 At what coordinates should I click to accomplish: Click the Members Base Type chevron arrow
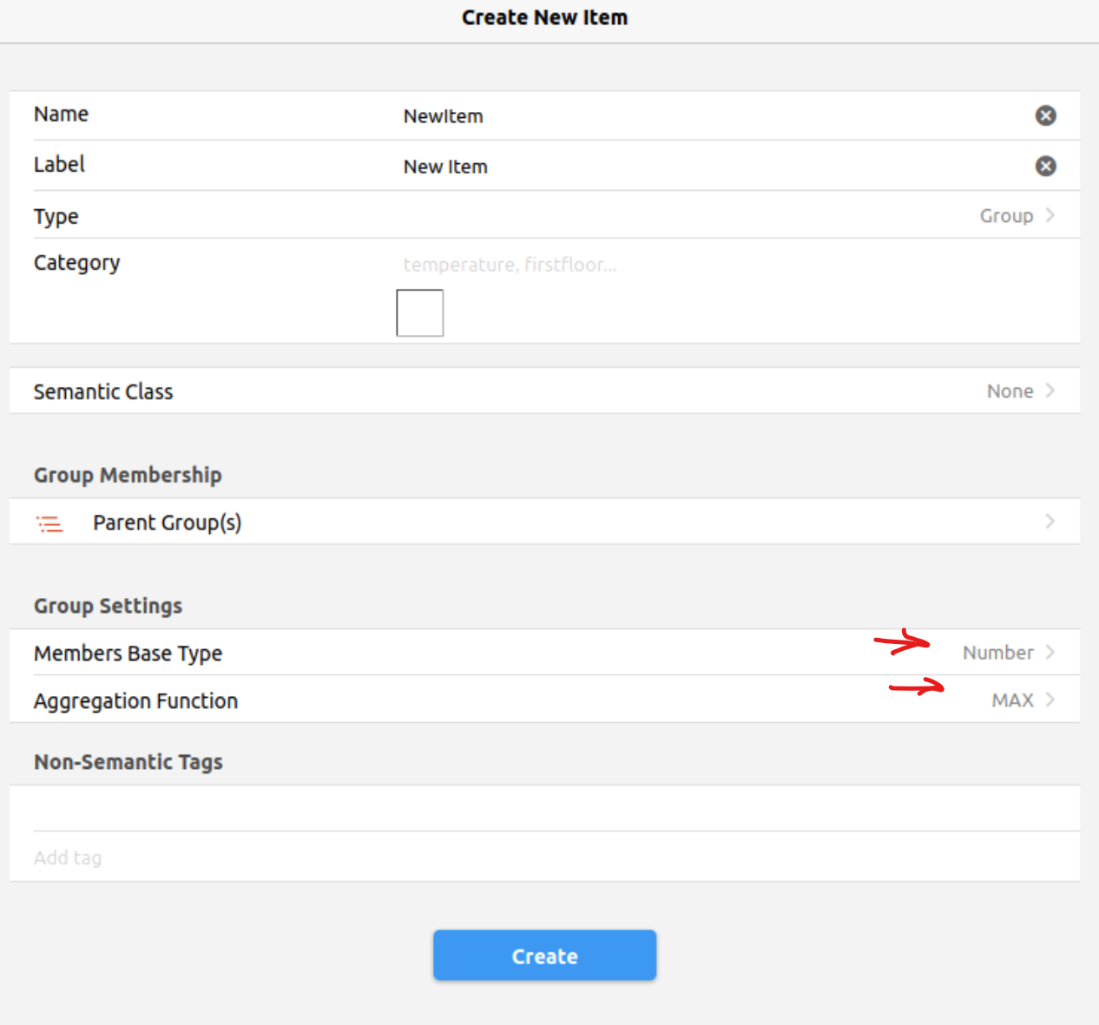[1050, 652]
